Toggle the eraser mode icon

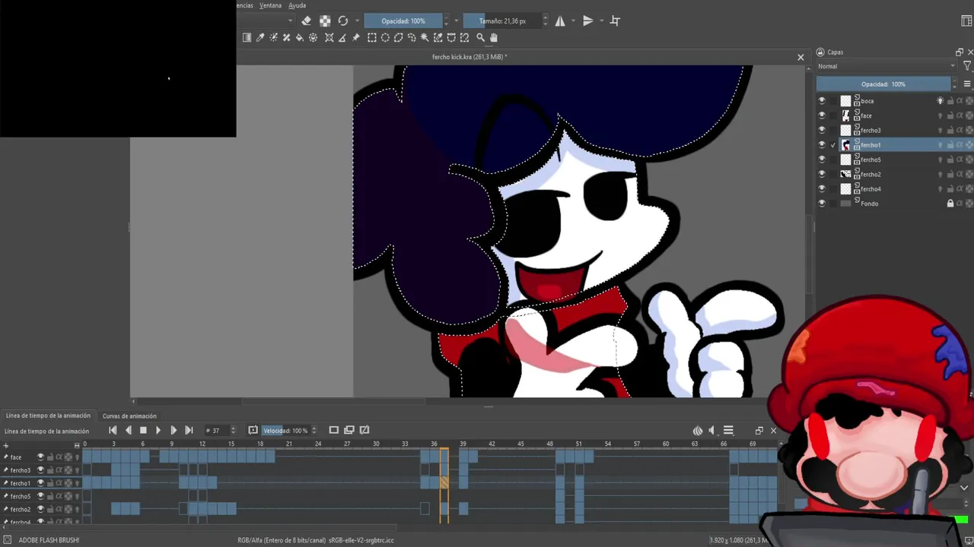[306, 21]
